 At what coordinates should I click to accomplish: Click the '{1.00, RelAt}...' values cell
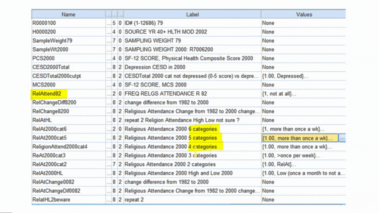[279, 164]
